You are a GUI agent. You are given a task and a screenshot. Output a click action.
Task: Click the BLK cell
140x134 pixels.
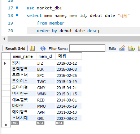click(46, 69)
